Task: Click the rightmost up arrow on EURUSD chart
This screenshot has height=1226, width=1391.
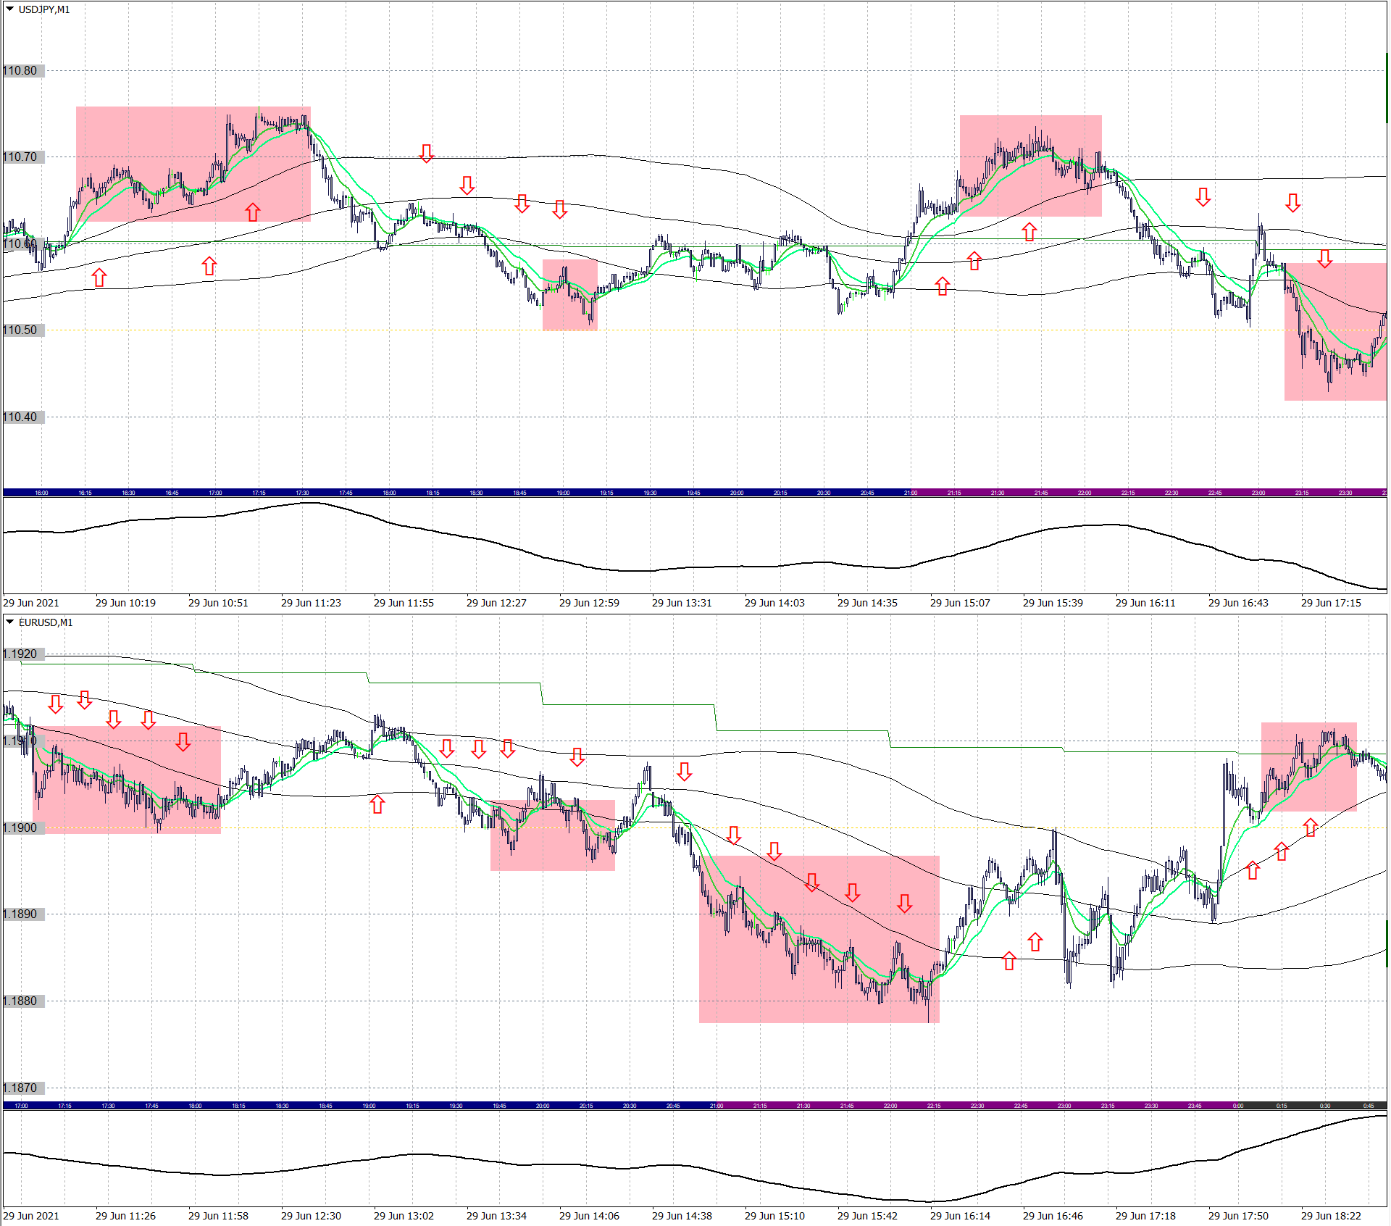Action: (x=1310, y=827)
